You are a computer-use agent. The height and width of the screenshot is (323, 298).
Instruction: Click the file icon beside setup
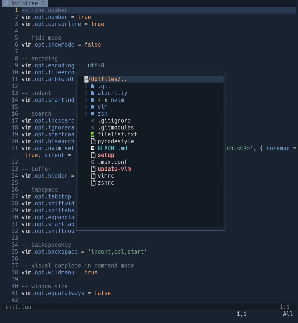tap(93, 155)
